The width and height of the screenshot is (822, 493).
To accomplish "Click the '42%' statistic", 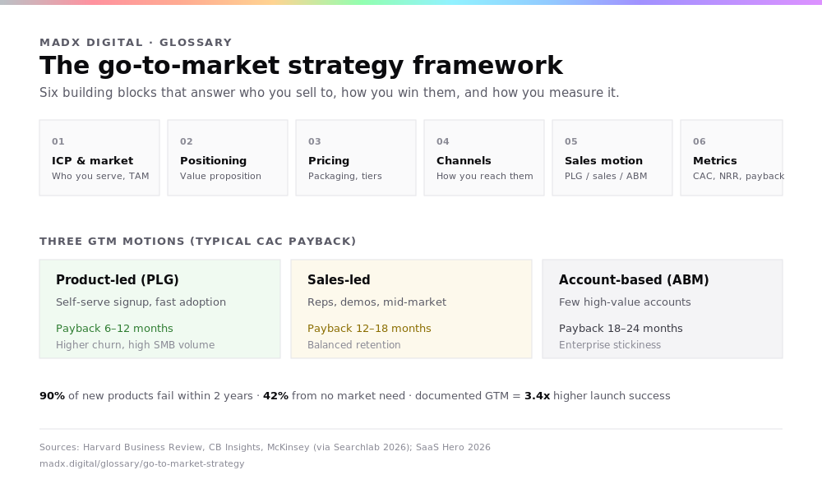I will (x=275, y=396).
